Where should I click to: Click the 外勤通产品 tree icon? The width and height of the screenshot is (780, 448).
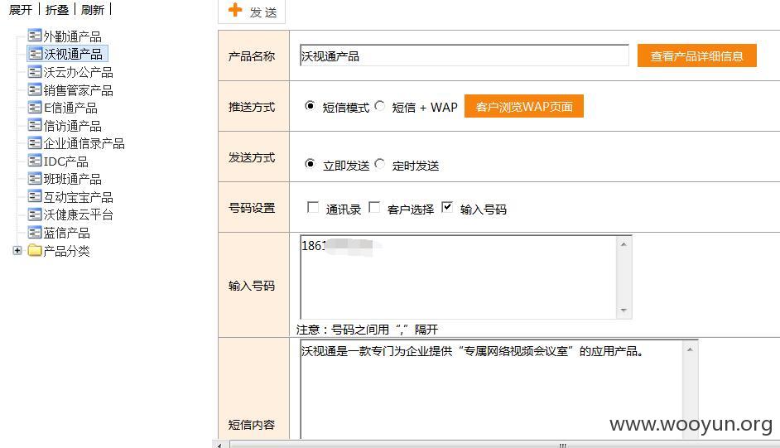[34, 36]
